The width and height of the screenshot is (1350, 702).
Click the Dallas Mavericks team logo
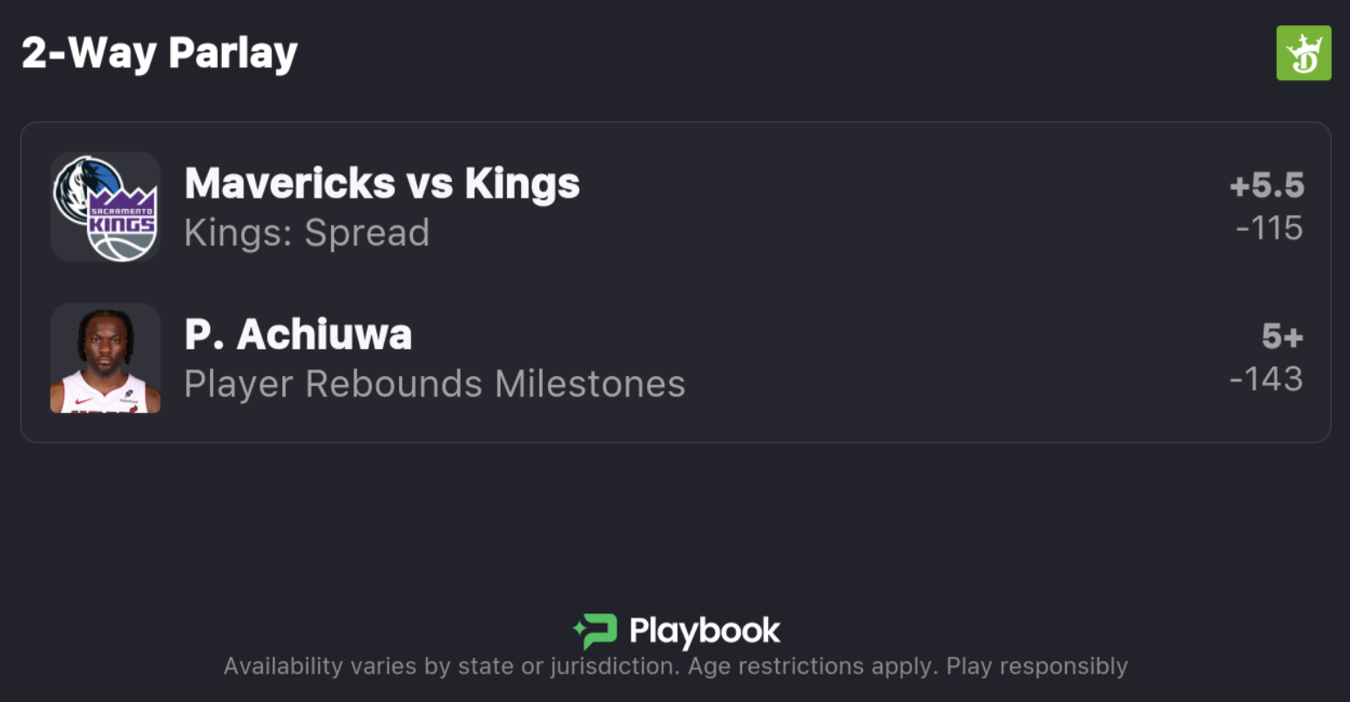81,186
